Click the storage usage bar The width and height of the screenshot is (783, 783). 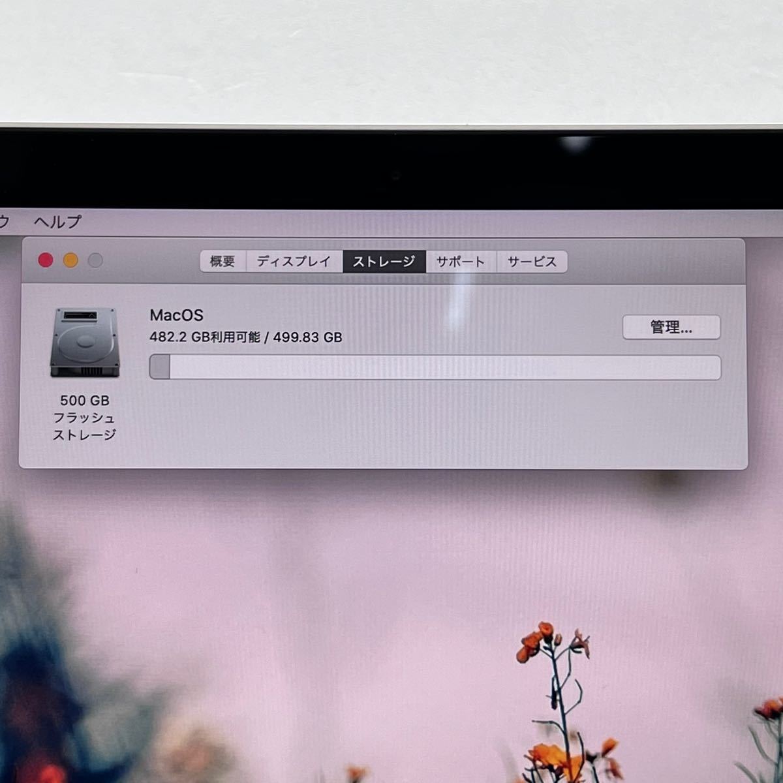pos(435,367)
